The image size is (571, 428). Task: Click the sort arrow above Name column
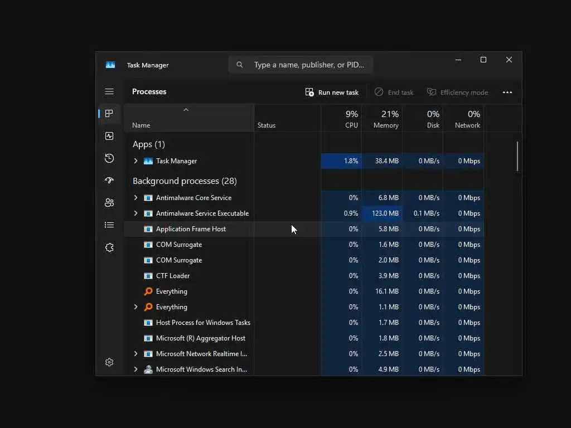(x=186, y=110)
